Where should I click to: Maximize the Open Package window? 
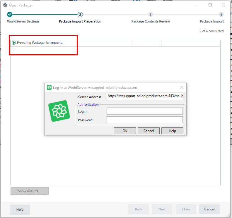(210, 5)
